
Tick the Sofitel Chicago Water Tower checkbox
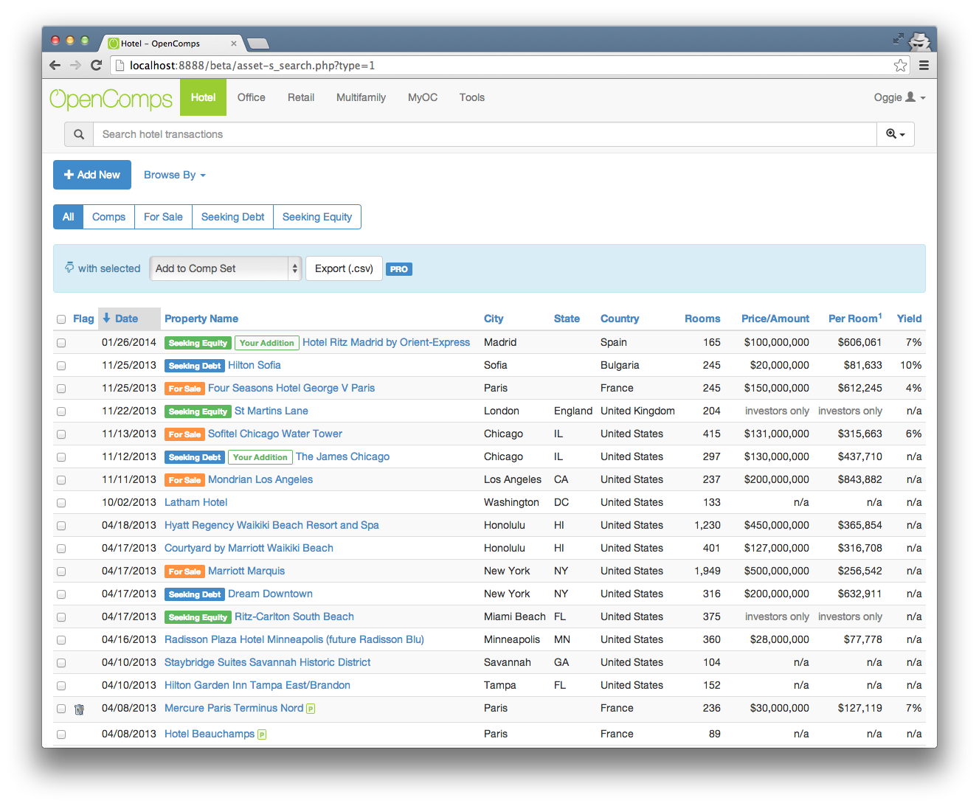(x=61, y=434)
